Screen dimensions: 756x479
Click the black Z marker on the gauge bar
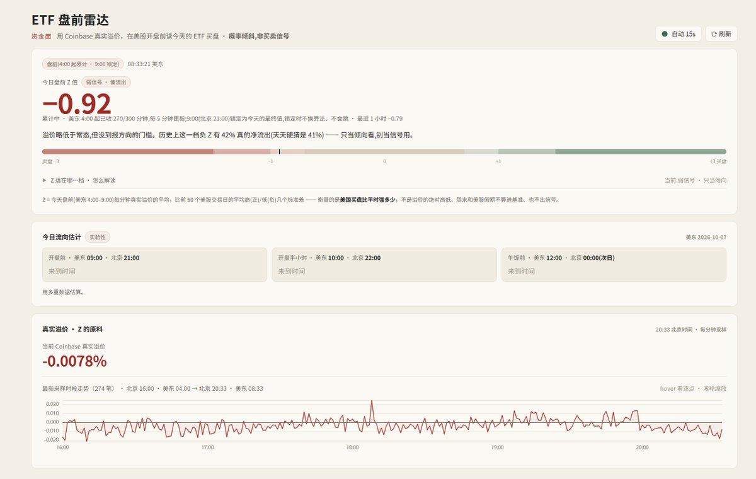279,151
